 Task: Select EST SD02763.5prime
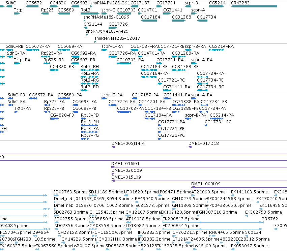coord(70,192)
